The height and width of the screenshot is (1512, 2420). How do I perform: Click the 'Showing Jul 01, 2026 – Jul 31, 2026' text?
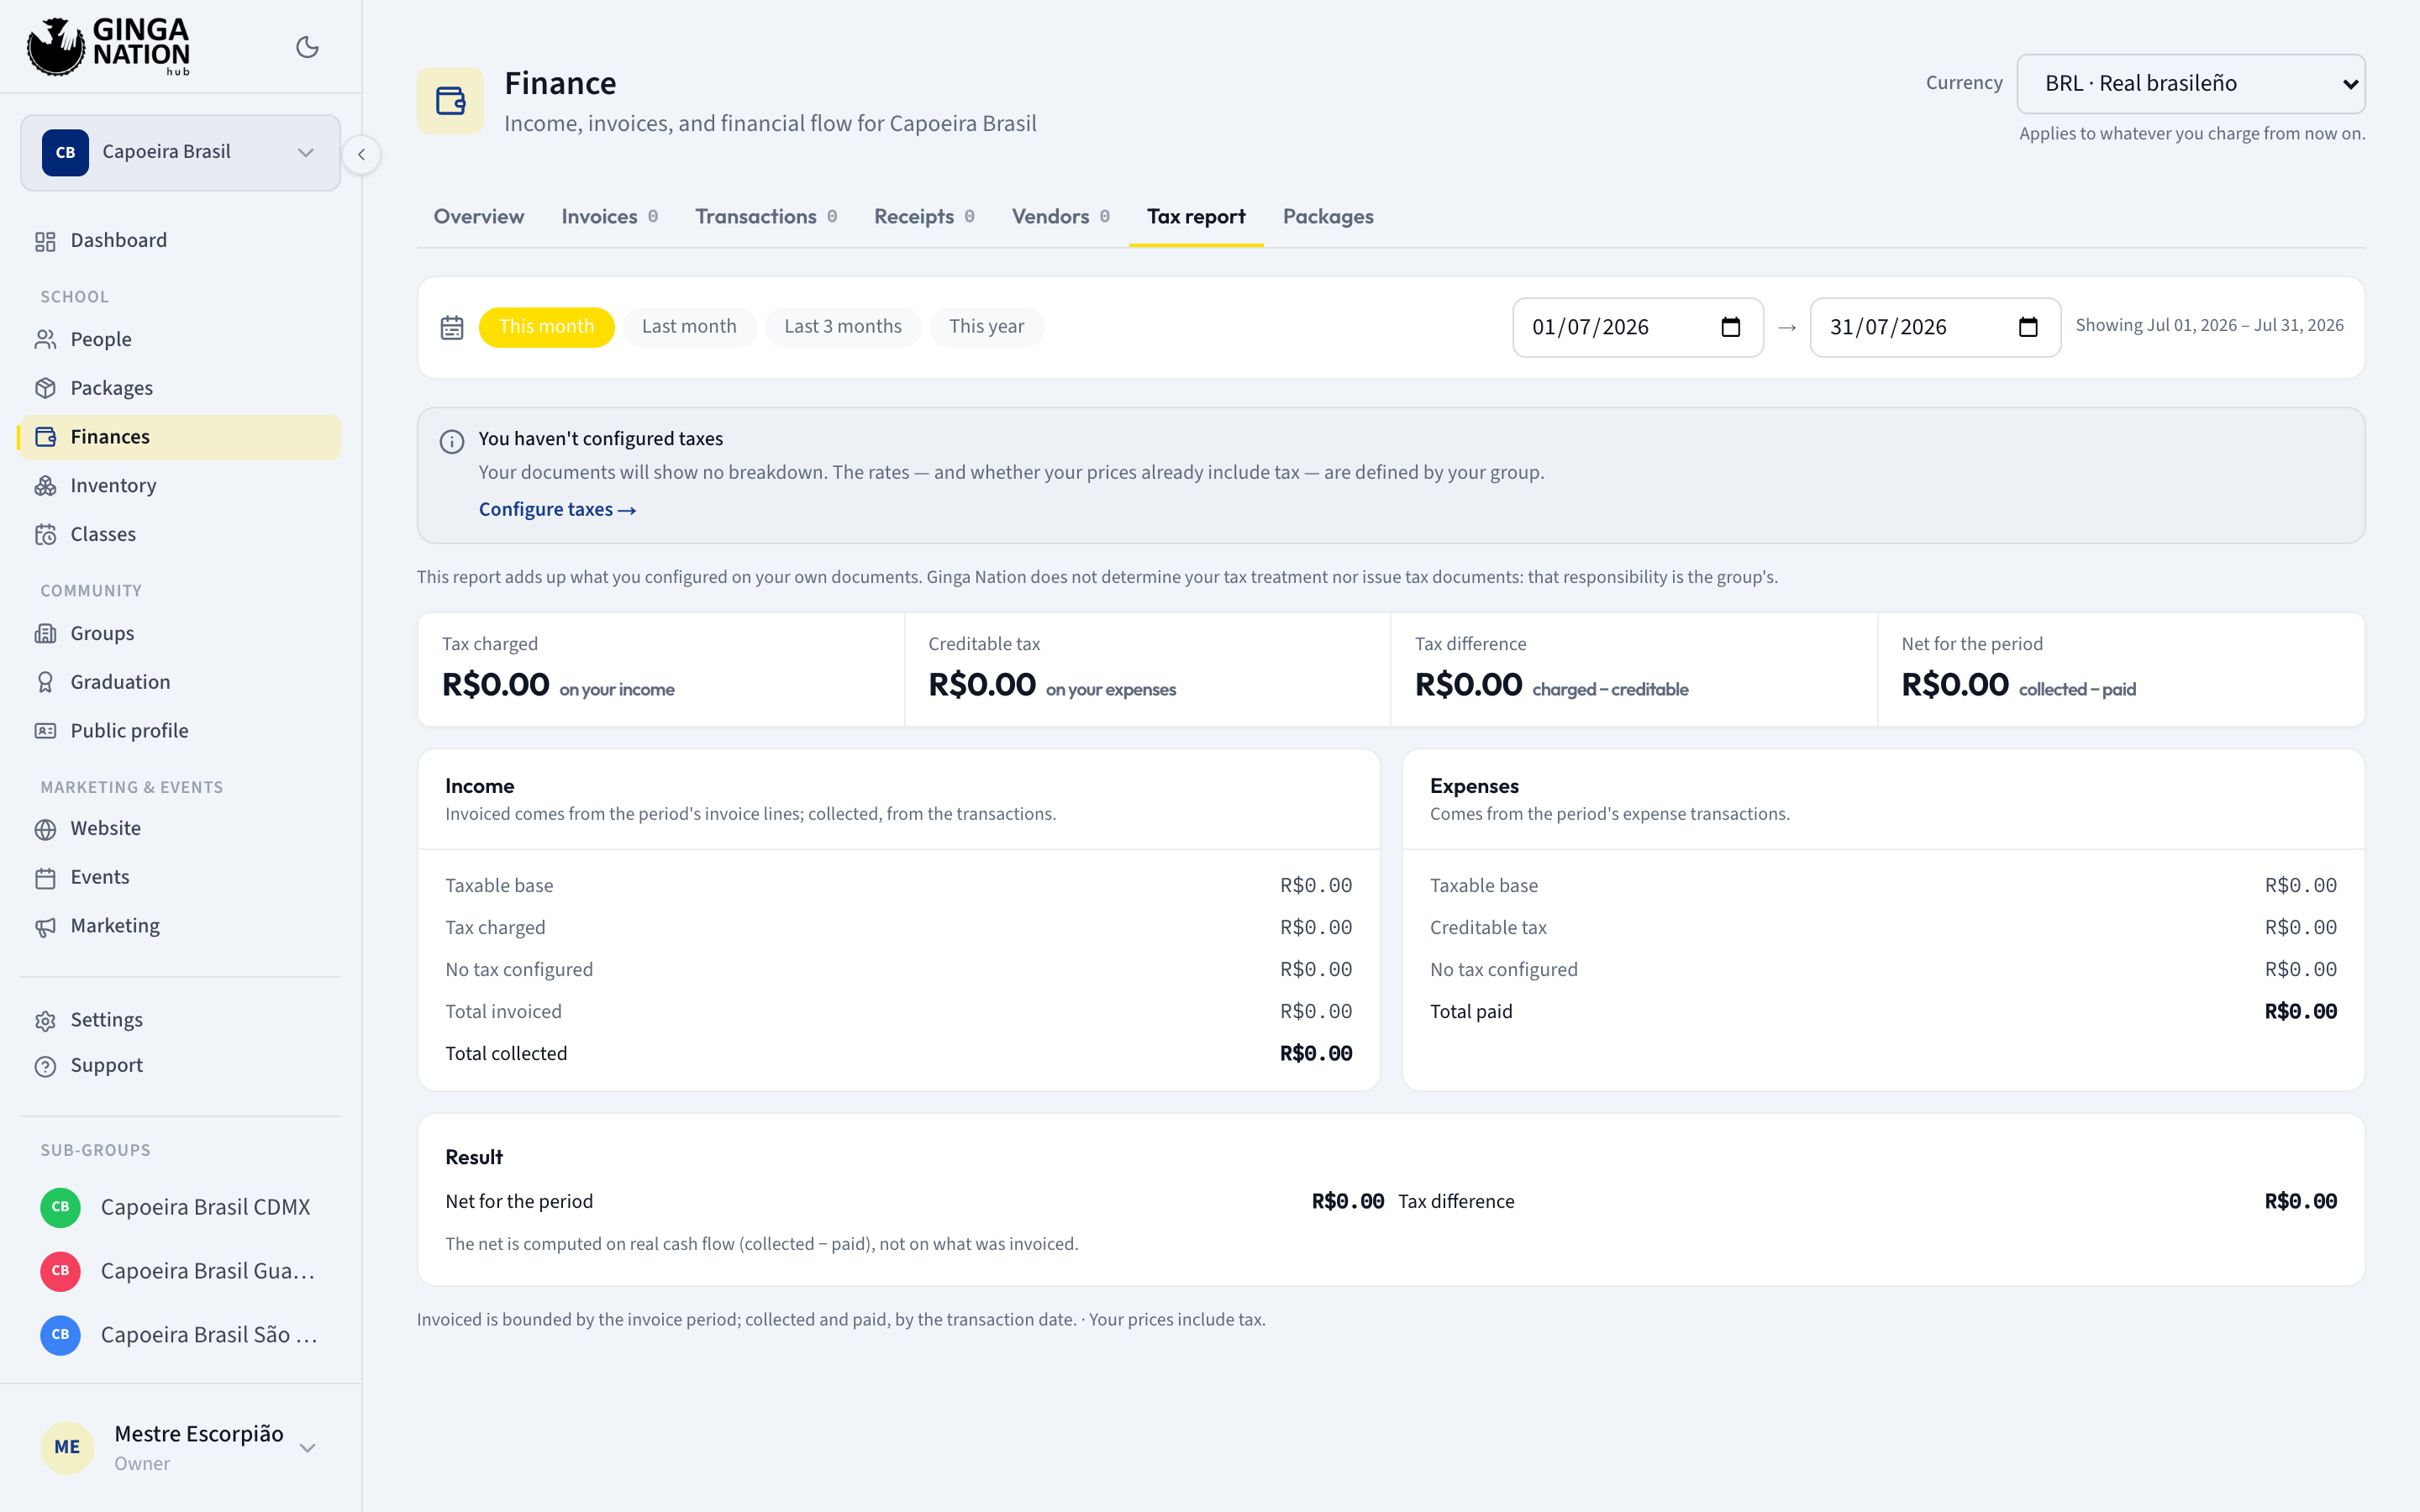pos(2209,325)
